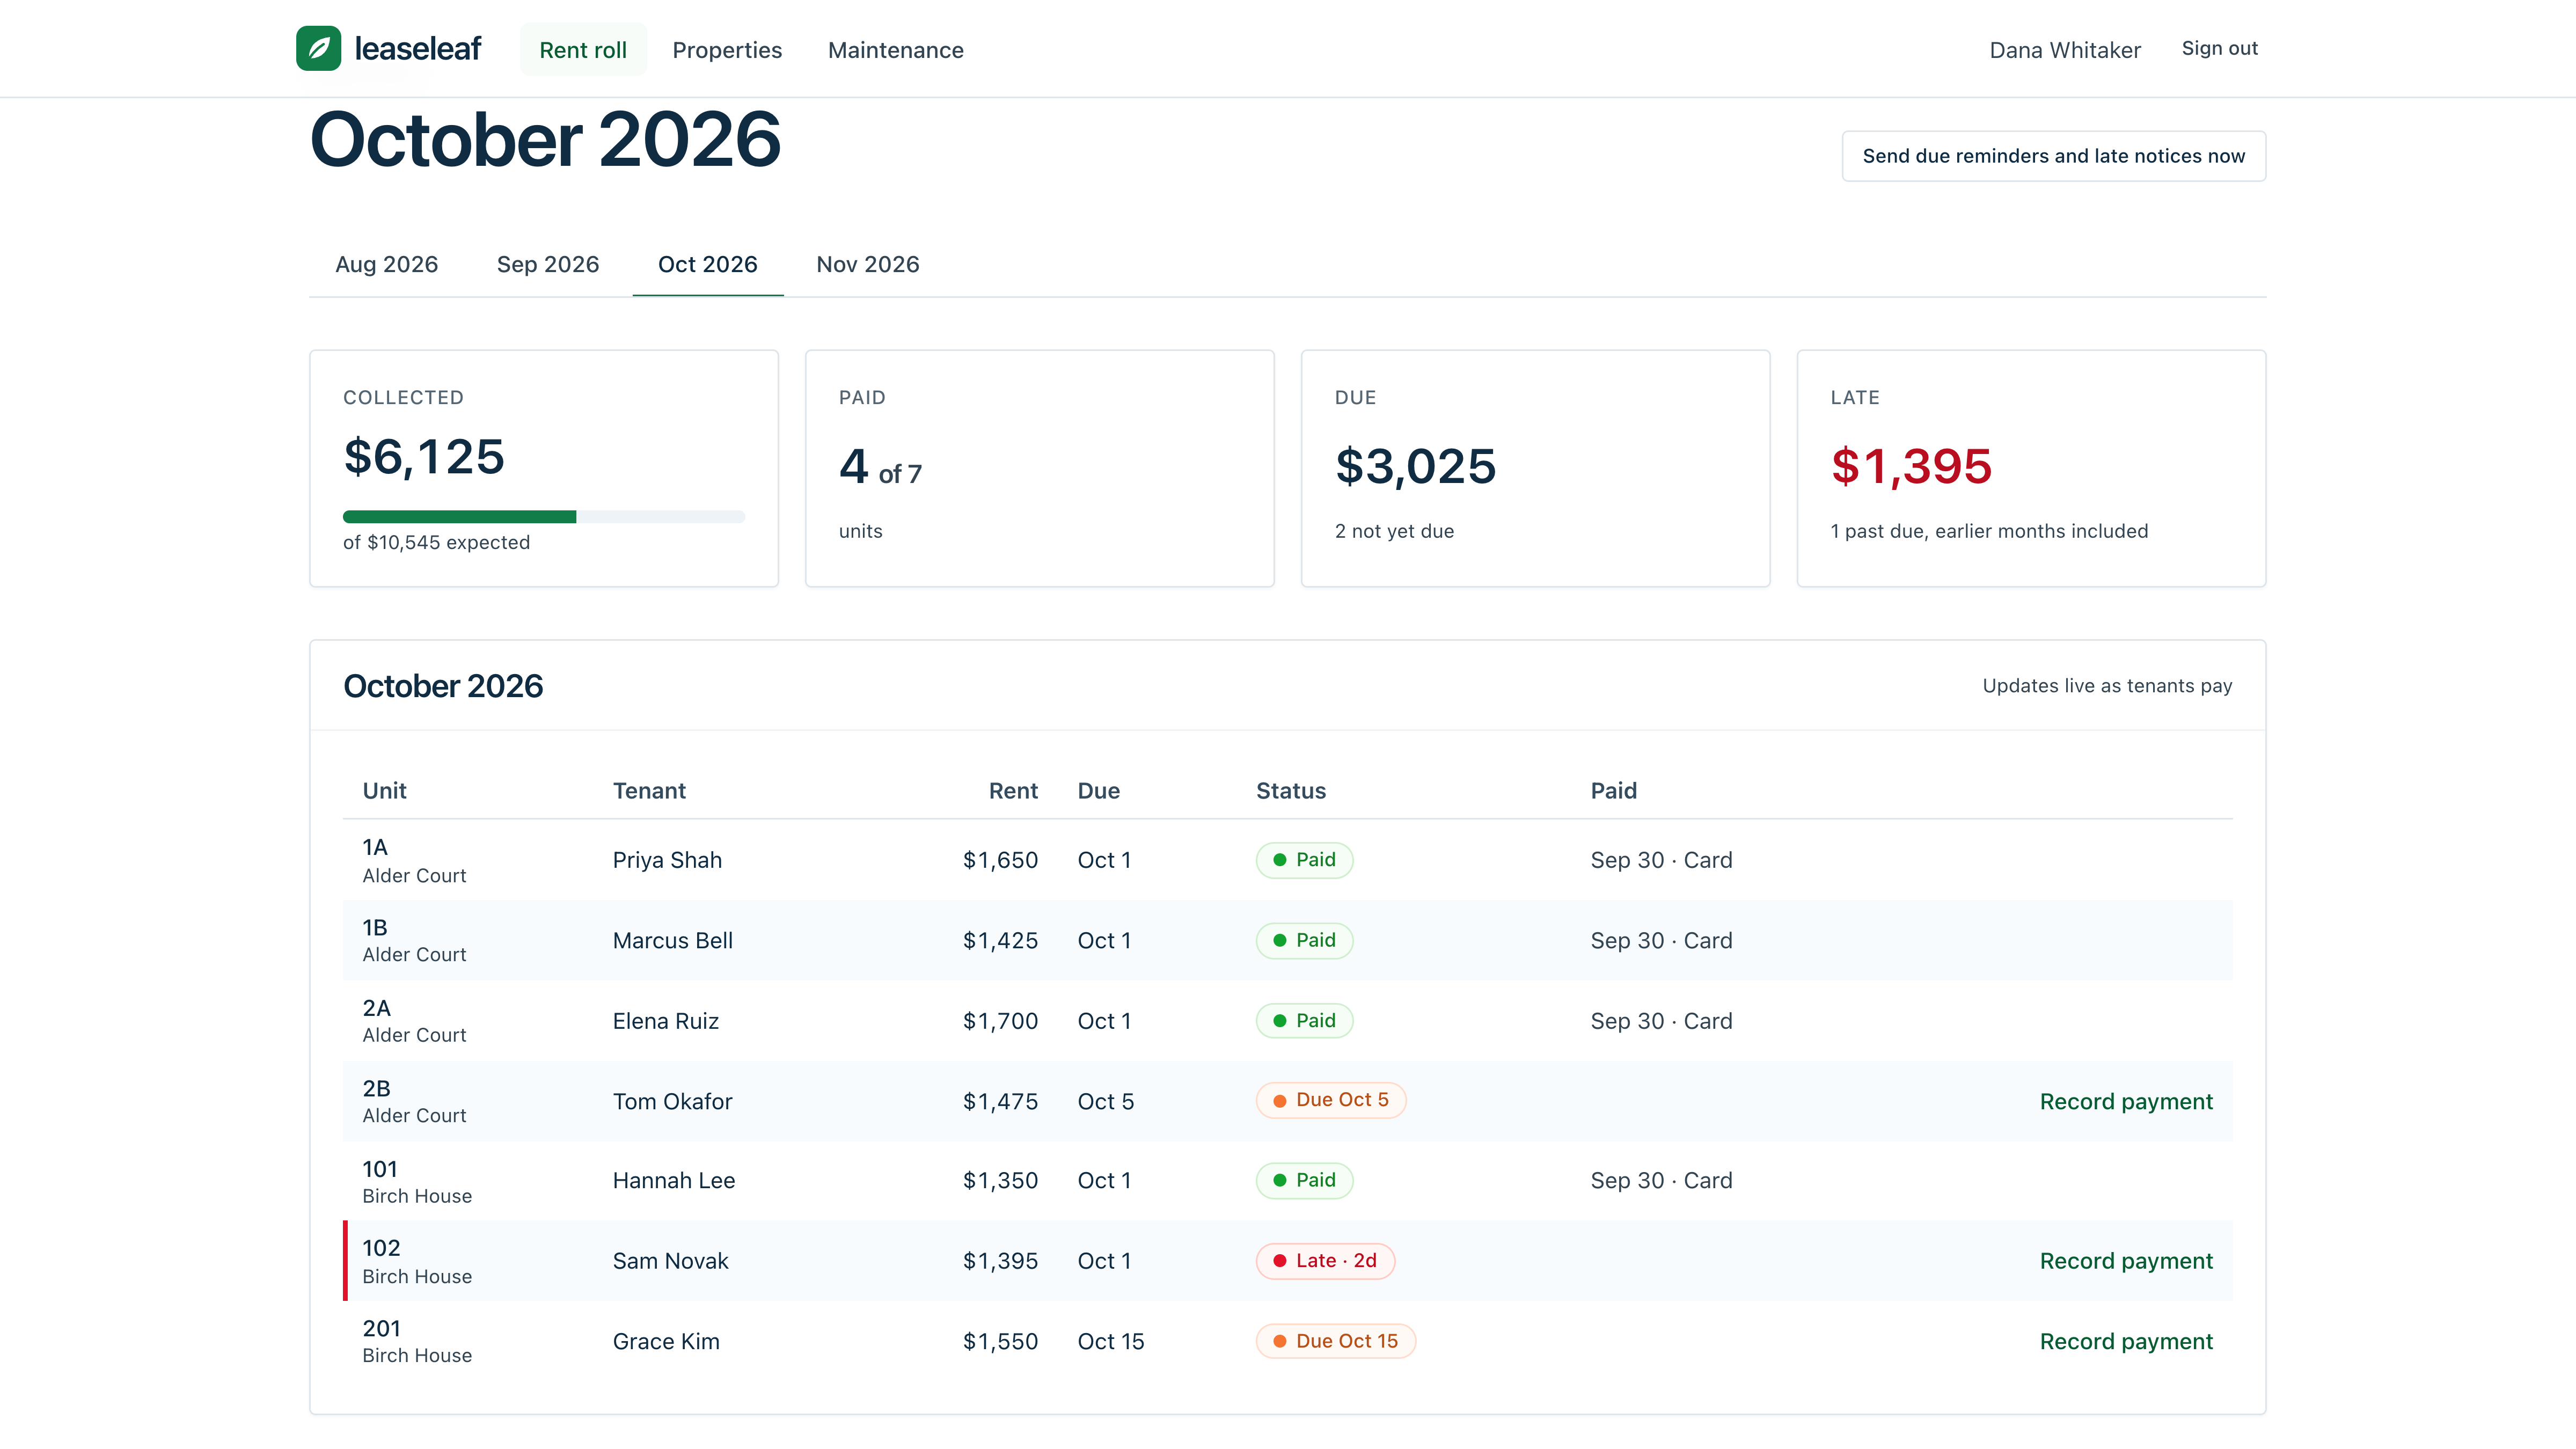Image resolution: width=2576 pixels, height=1449 pixels.
Task: Click the Paid badge for Priya Shah
Action: click(x=1304, y=860)
